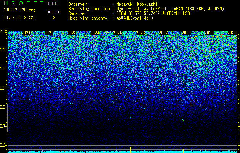Click the 1.0 kHz axis tick label
Viewport: 240px width, 153px height.
3,69
